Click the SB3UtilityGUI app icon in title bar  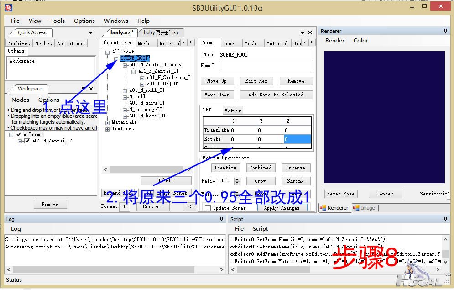8,7
